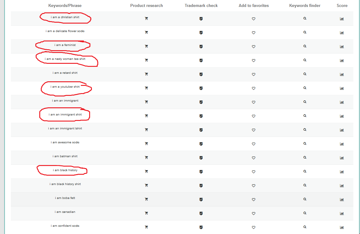Trademark check 'i am a youtuber shirt'
The width and height of the screenshot is (360, 234).
click(x=201, y=88)
